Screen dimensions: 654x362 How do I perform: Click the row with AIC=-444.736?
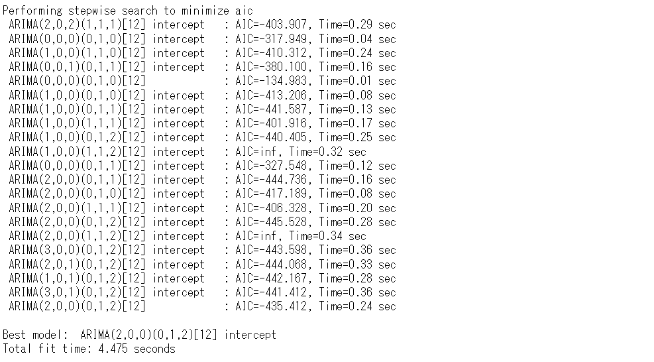[x=202, y=180]
